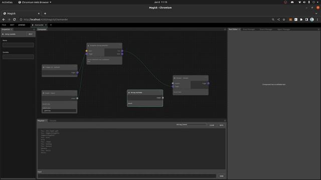Go back in browser history
The image size is (321, 180).
4,19
